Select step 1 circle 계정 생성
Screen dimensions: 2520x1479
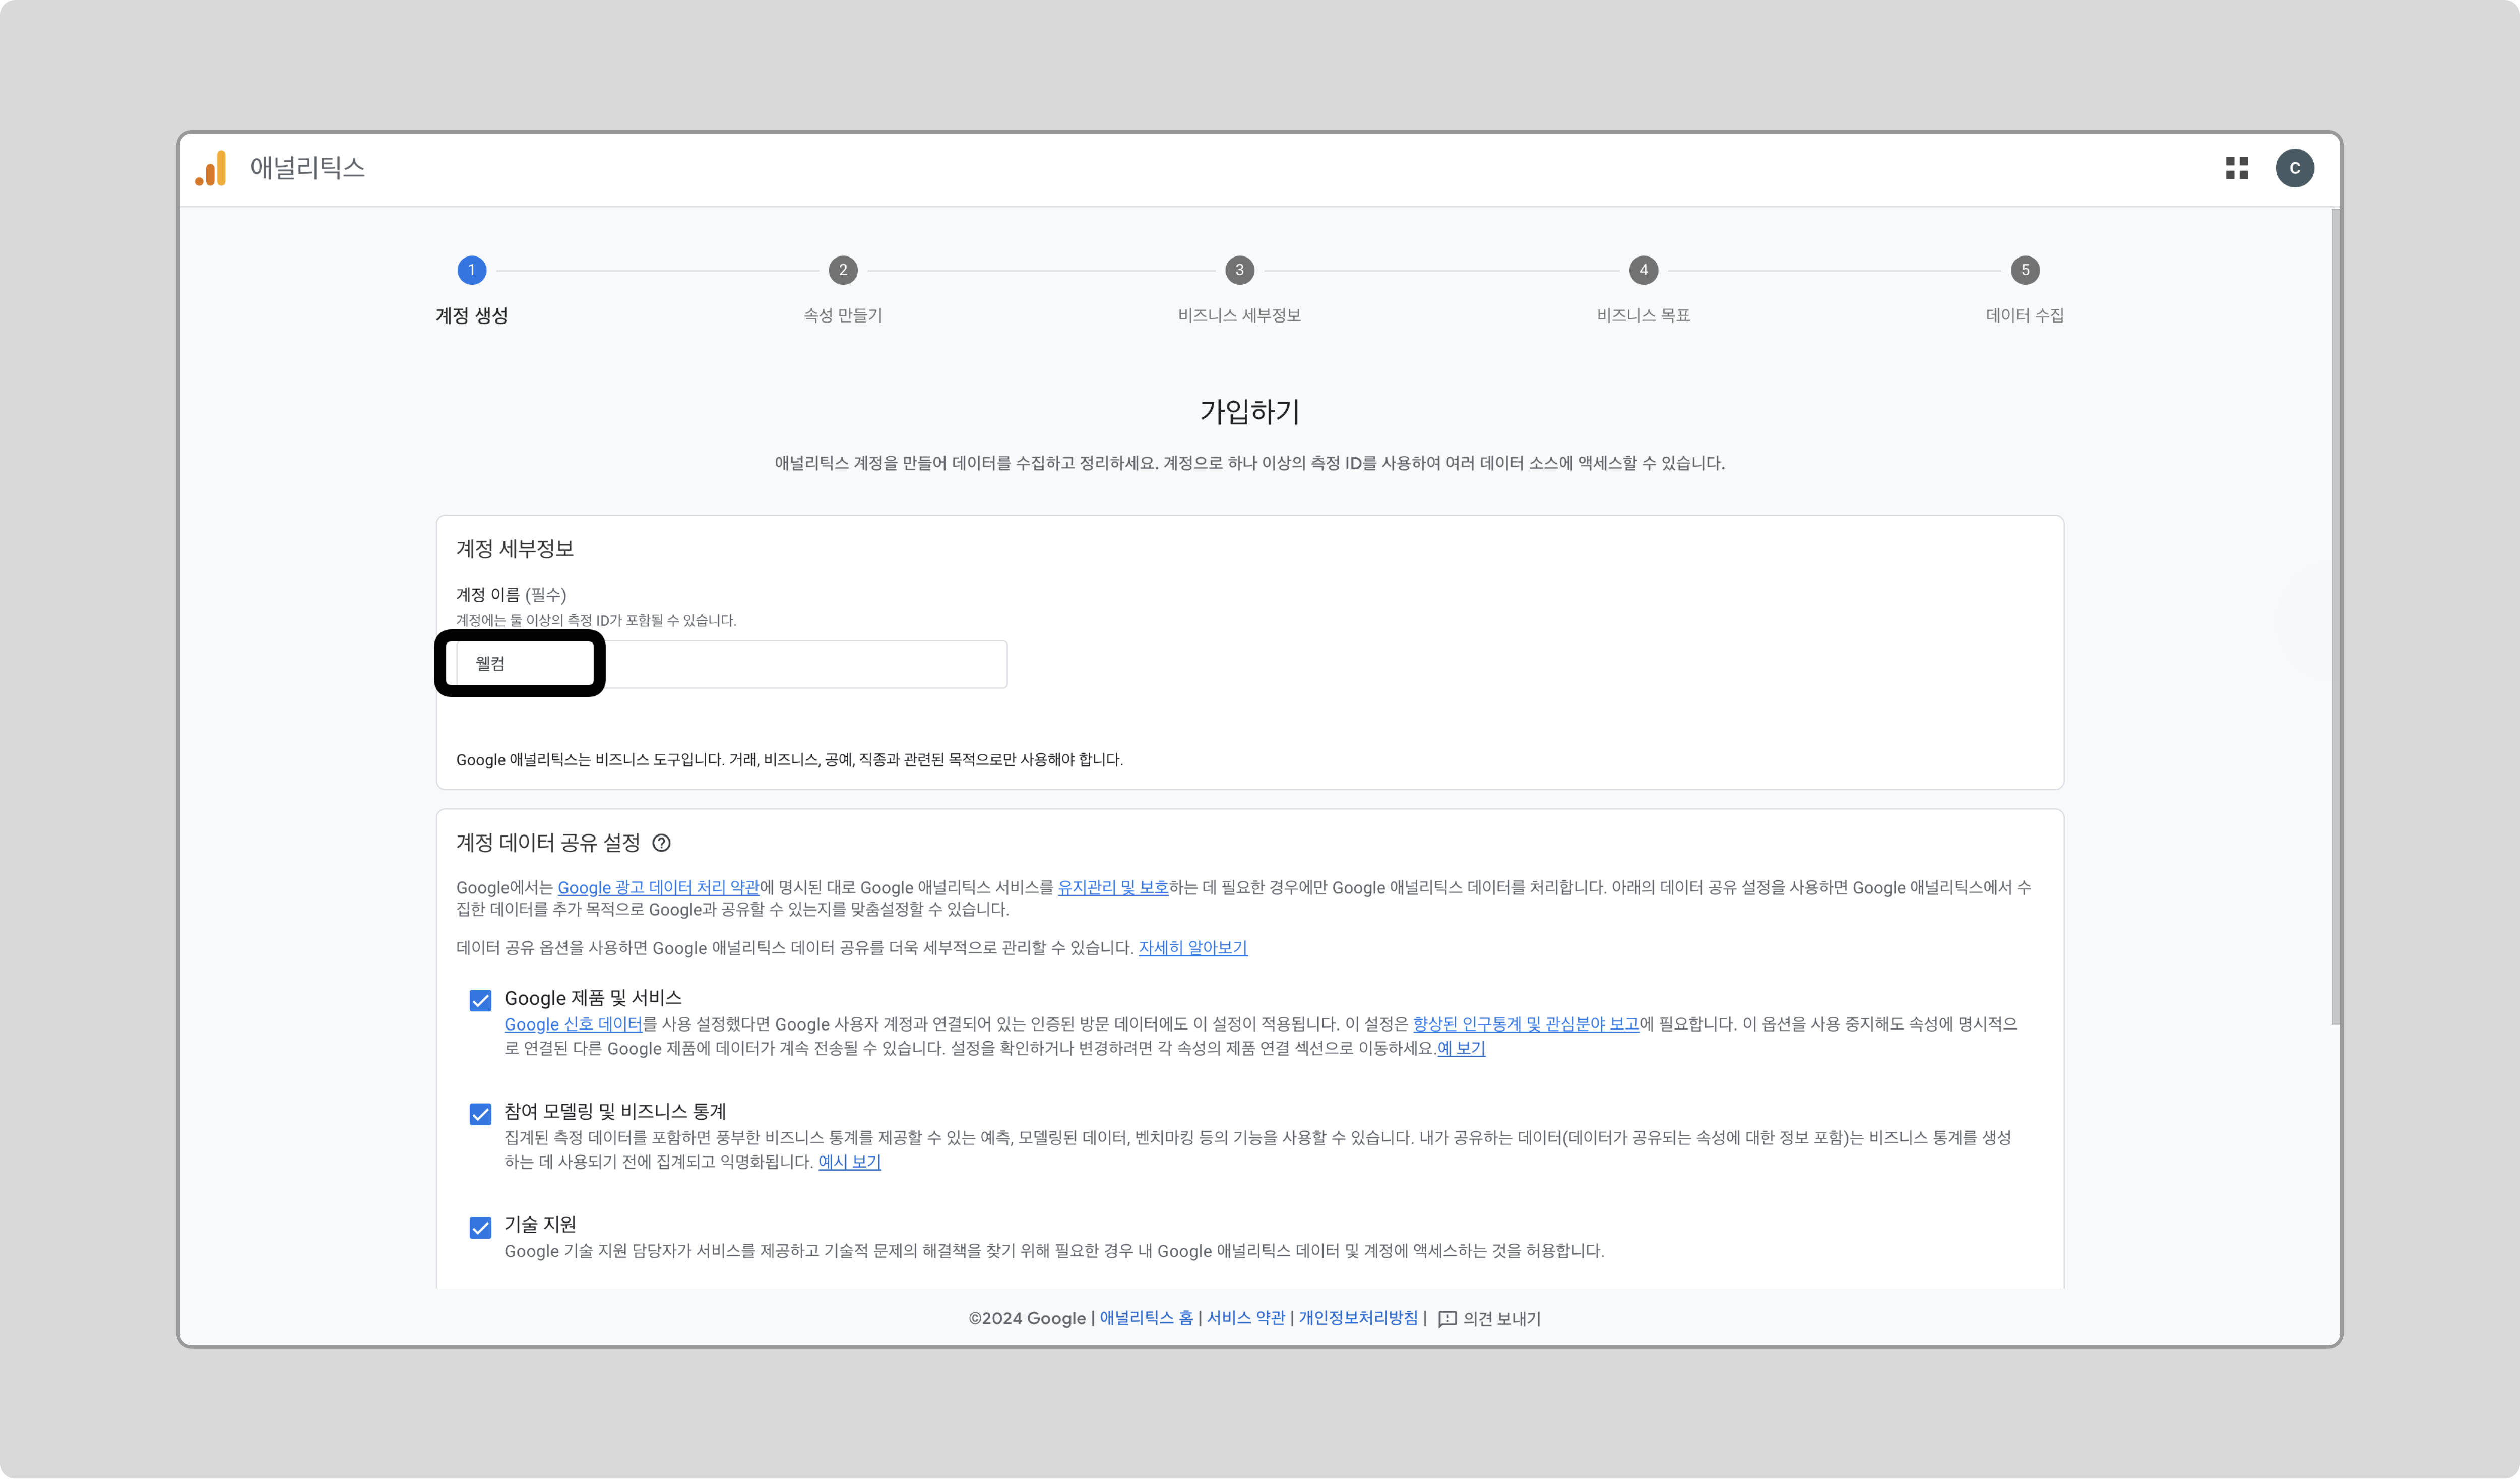[471, 270]
